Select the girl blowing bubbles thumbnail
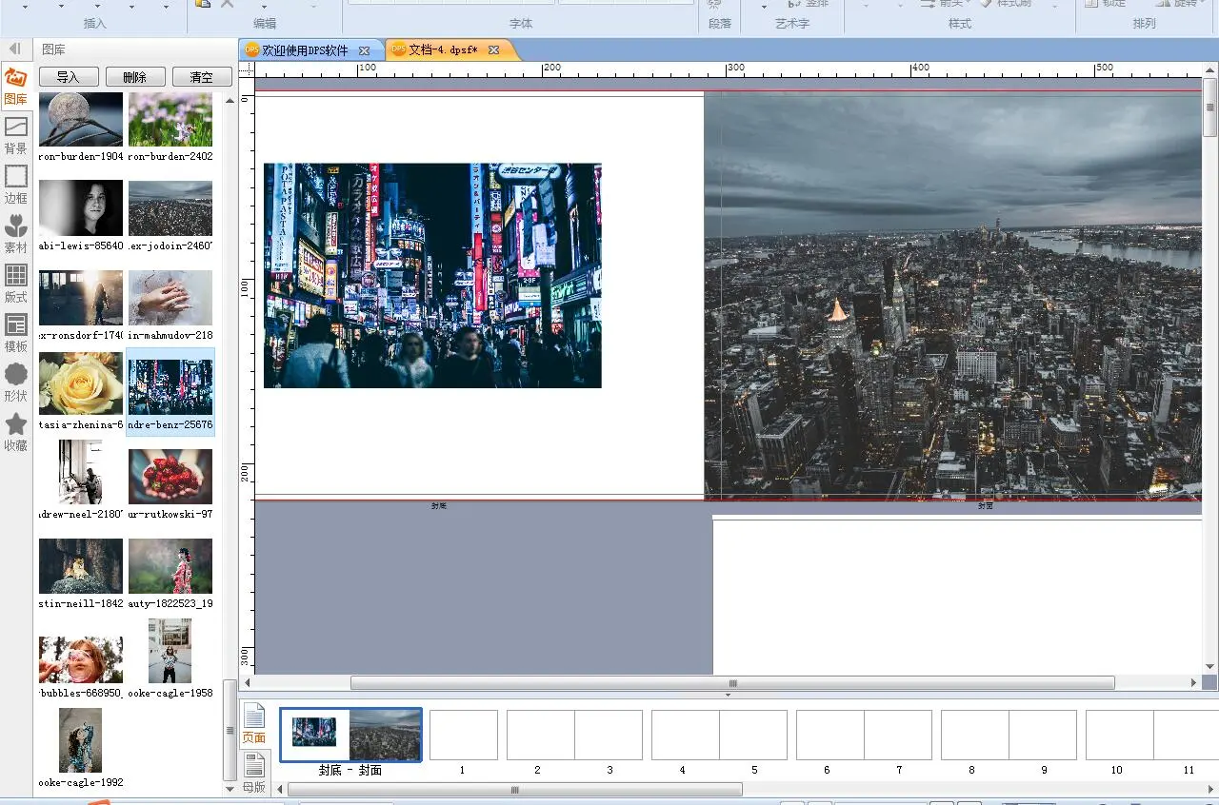Screen dimensions: 1219x805 click(x=81, y=659)
